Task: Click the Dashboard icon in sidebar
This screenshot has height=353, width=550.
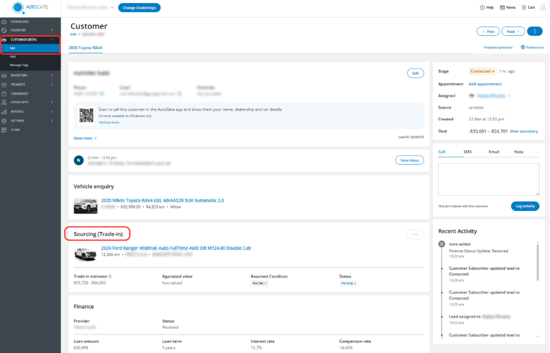Action: [x=4, y=21]
